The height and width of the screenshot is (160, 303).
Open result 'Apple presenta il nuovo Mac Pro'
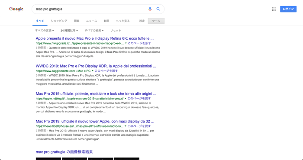pyautogui.click(x=95, y=38)
